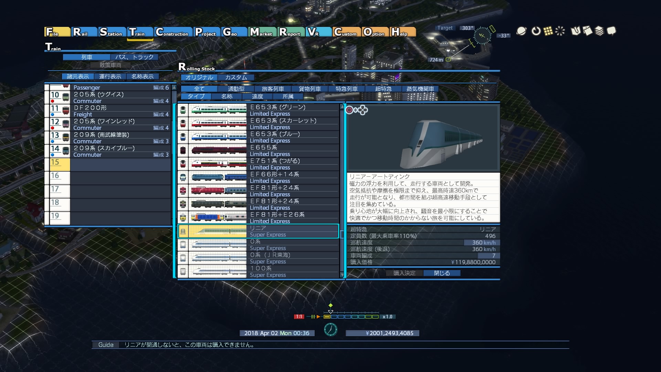Select empty train slot 16

[x=110, y=178]
